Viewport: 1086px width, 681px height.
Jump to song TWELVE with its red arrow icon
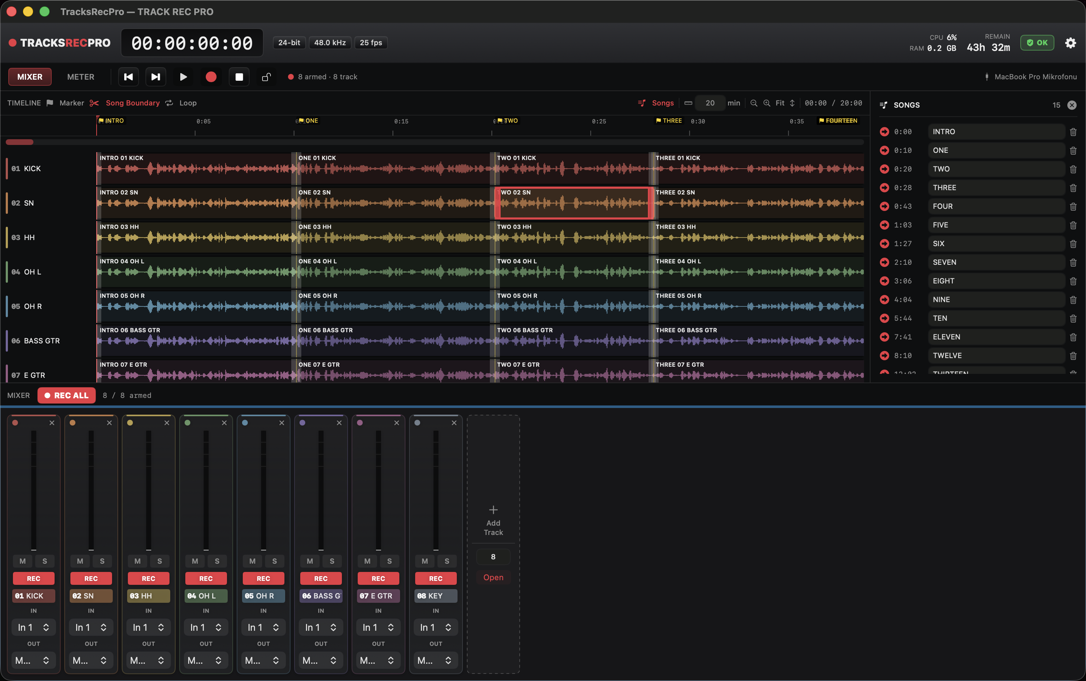(885, 355)
